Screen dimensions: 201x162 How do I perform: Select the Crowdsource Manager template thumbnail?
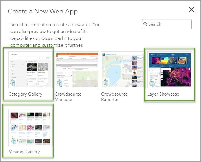point(77,70)
